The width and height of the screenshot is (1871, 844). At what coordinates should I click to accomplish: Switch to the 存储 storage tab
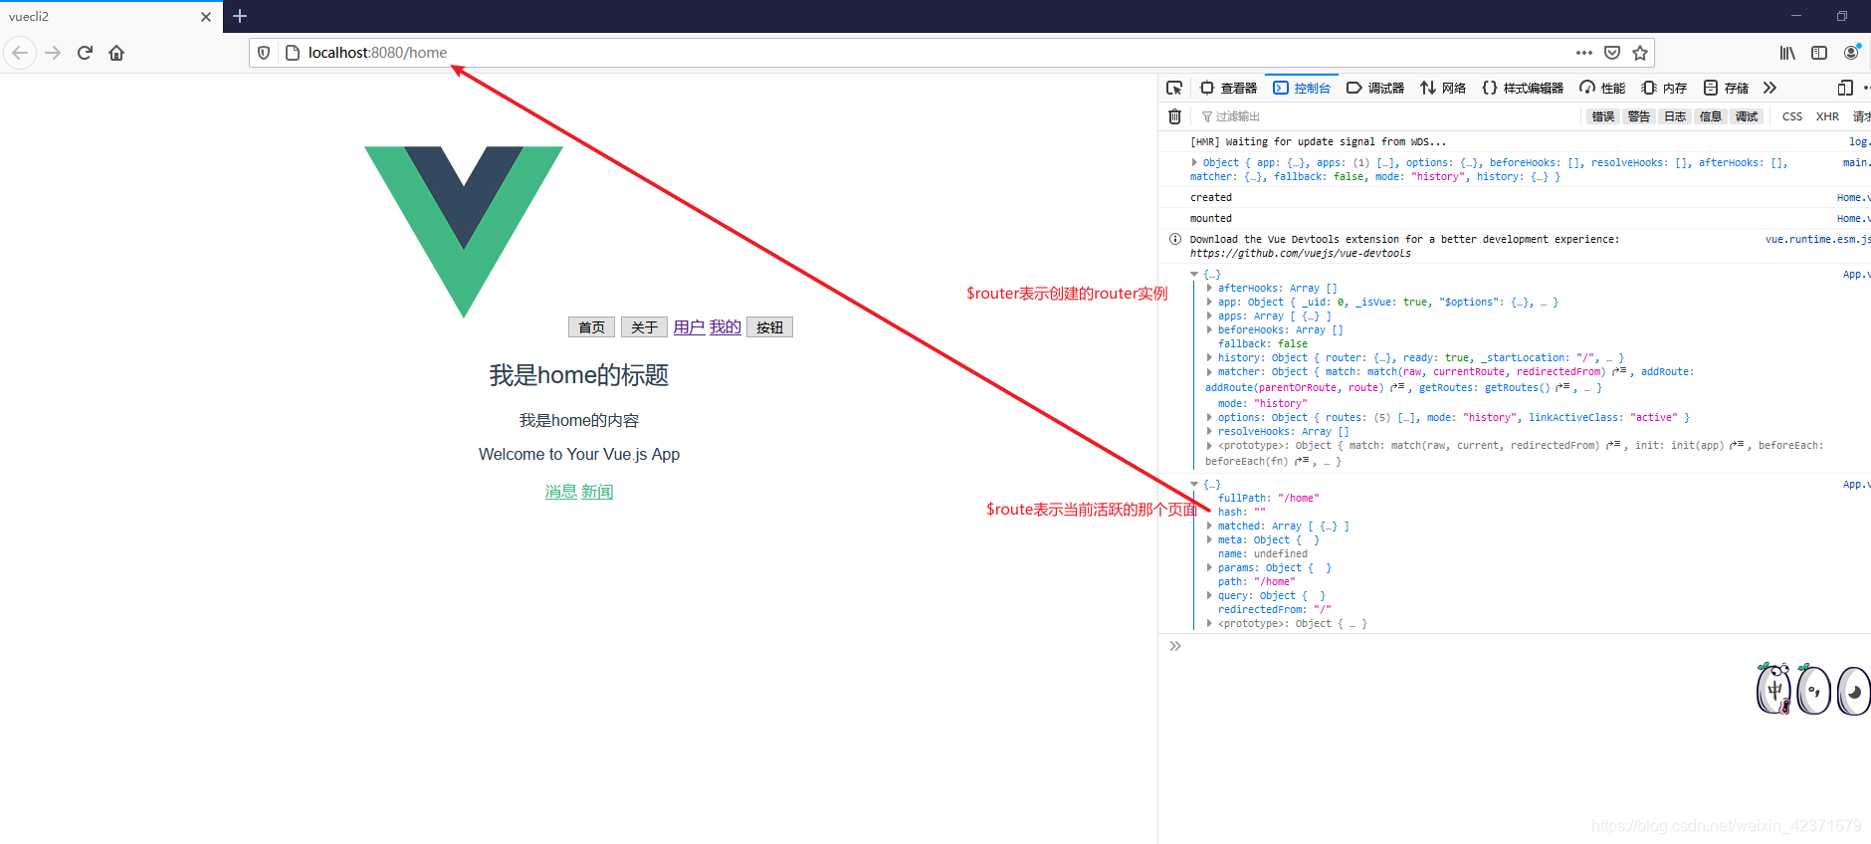coord(1726,88)
